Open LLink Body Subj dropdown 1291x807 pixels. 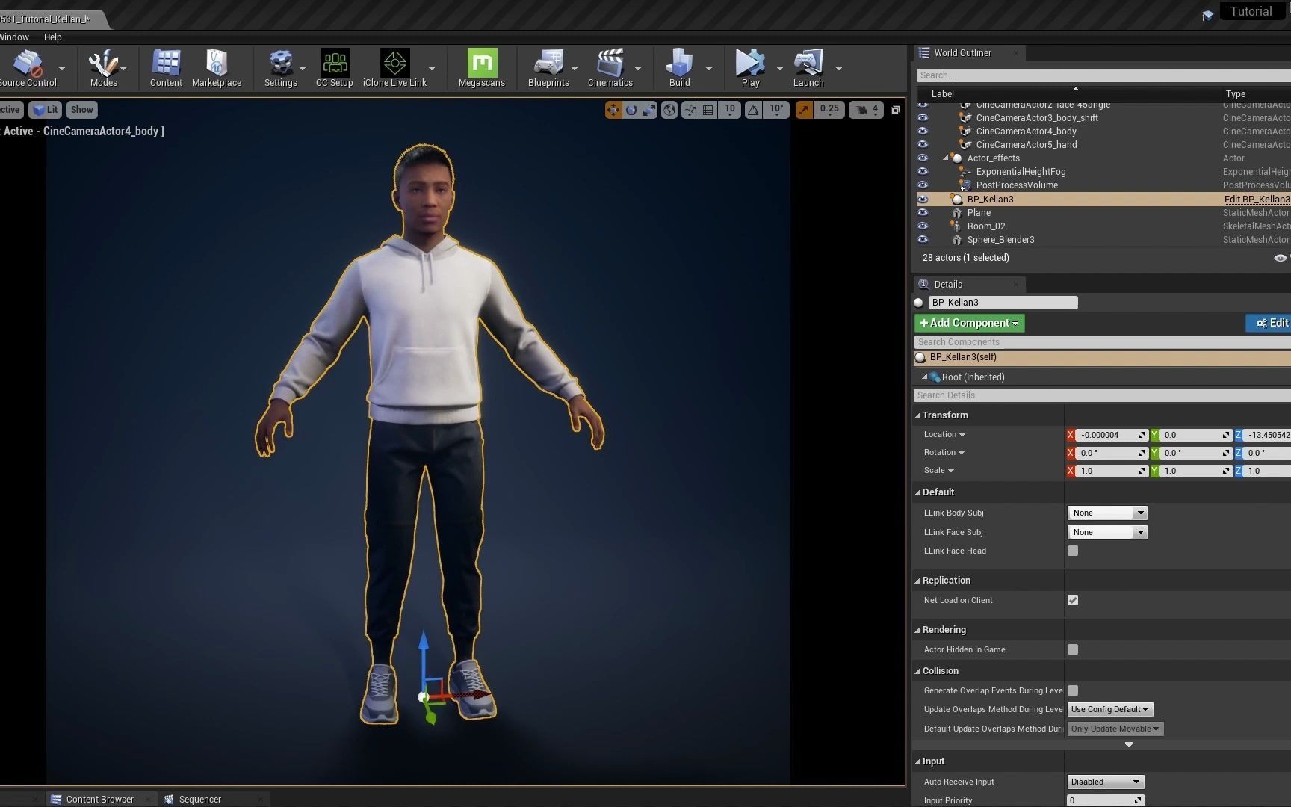click(x=1107, y=513)
